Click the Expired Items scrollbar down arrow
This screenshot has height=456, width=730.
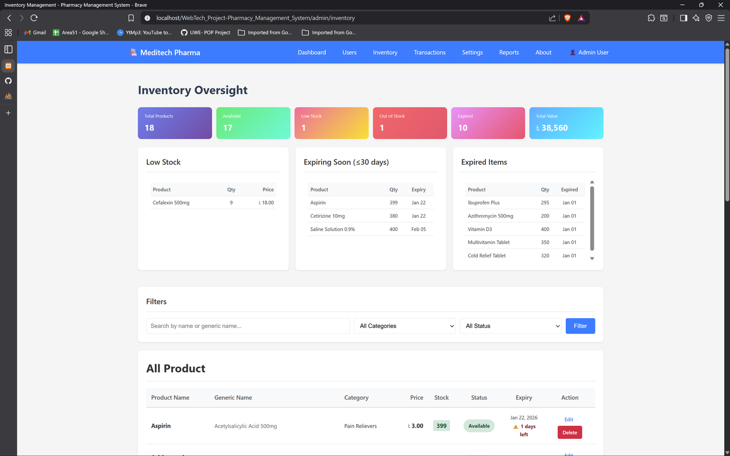[x=592, y=258]
